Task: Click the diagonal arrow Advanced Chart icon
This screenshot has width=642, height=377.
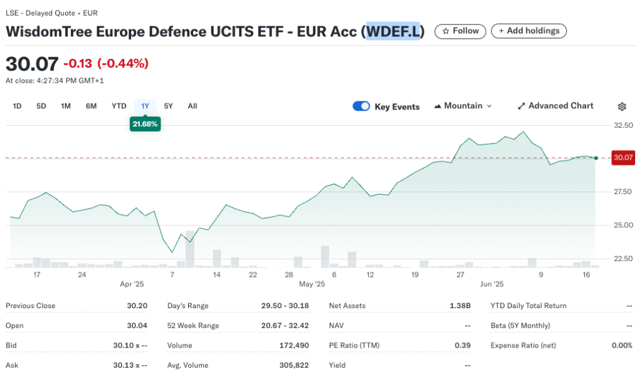Action: tap(521, 106)
